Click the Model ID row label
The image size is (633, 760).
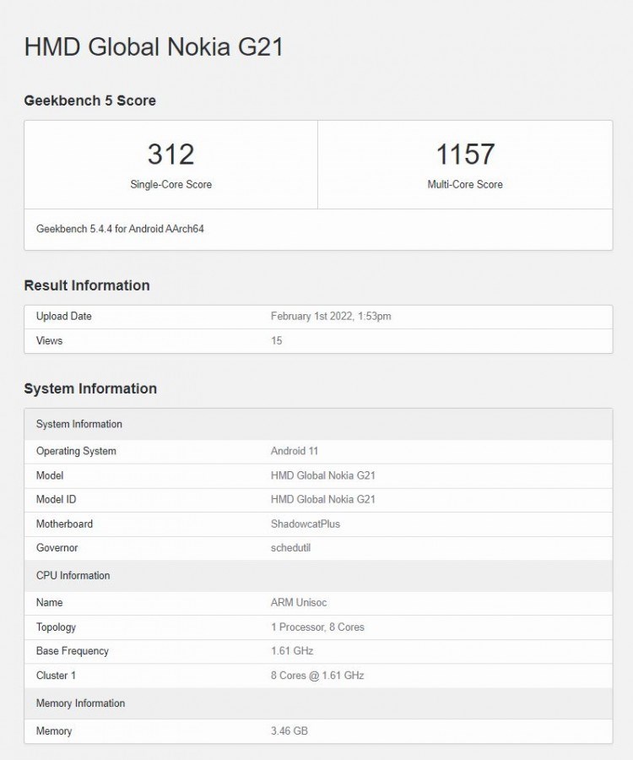[x=57, y=499]
